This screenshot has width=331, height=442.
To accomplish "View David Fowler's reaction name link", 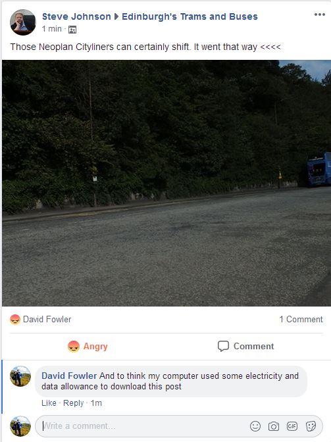I will click(x=47, y=320).
